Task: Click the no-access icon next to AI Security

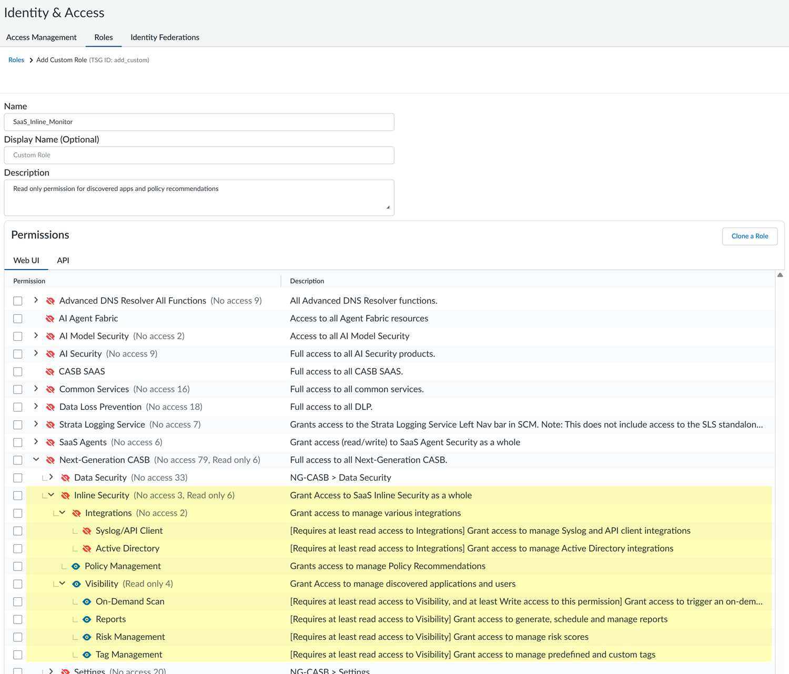Action: point(50,354)
